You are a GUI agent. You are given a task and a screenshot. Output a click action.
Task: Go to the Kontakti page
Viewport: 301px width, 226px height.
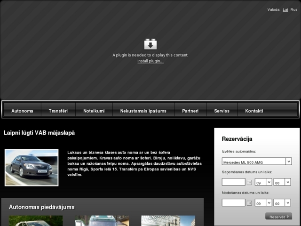point(254,111)
